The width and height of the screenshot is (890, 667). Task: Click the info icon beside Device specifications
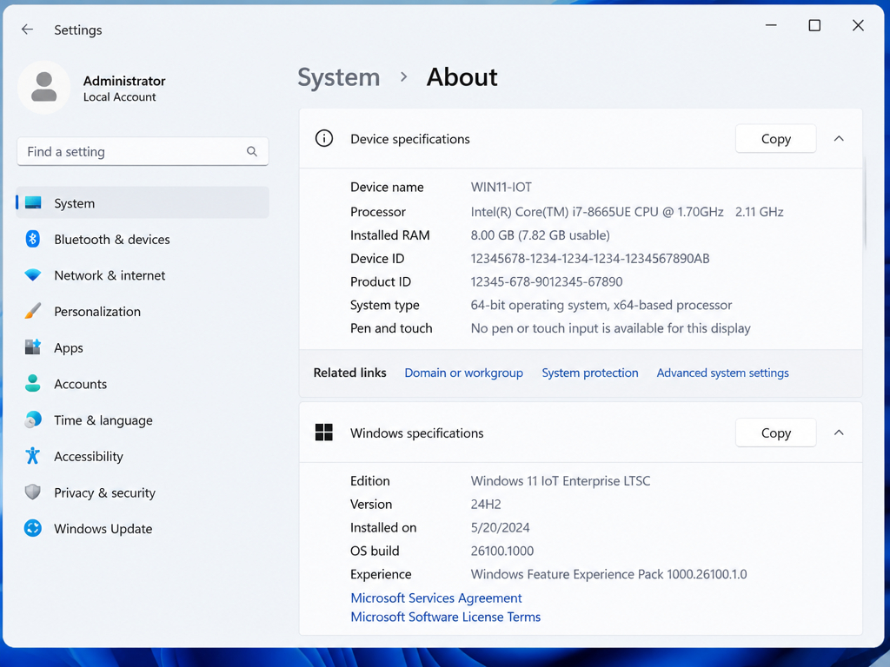(324, 138)
